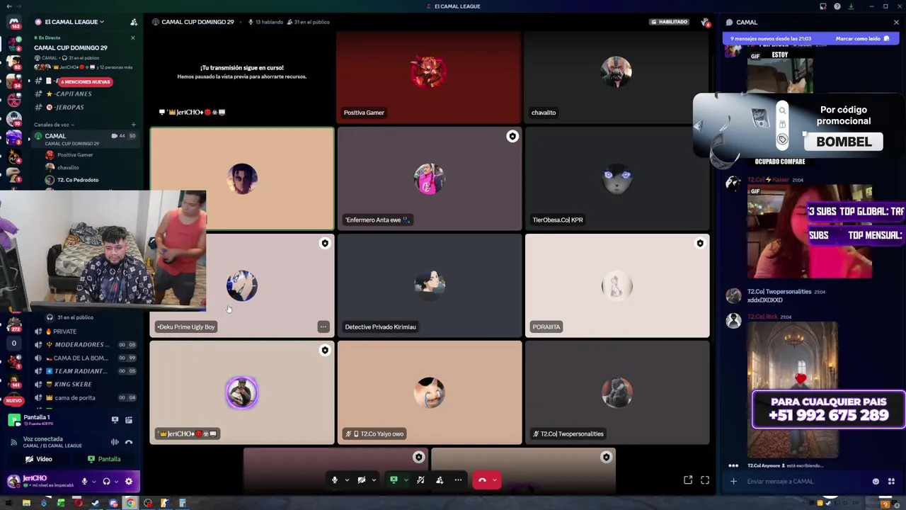Select the CAMAL voice channel
This screenshot has height=510, width=906.
[x=85, y=139]
